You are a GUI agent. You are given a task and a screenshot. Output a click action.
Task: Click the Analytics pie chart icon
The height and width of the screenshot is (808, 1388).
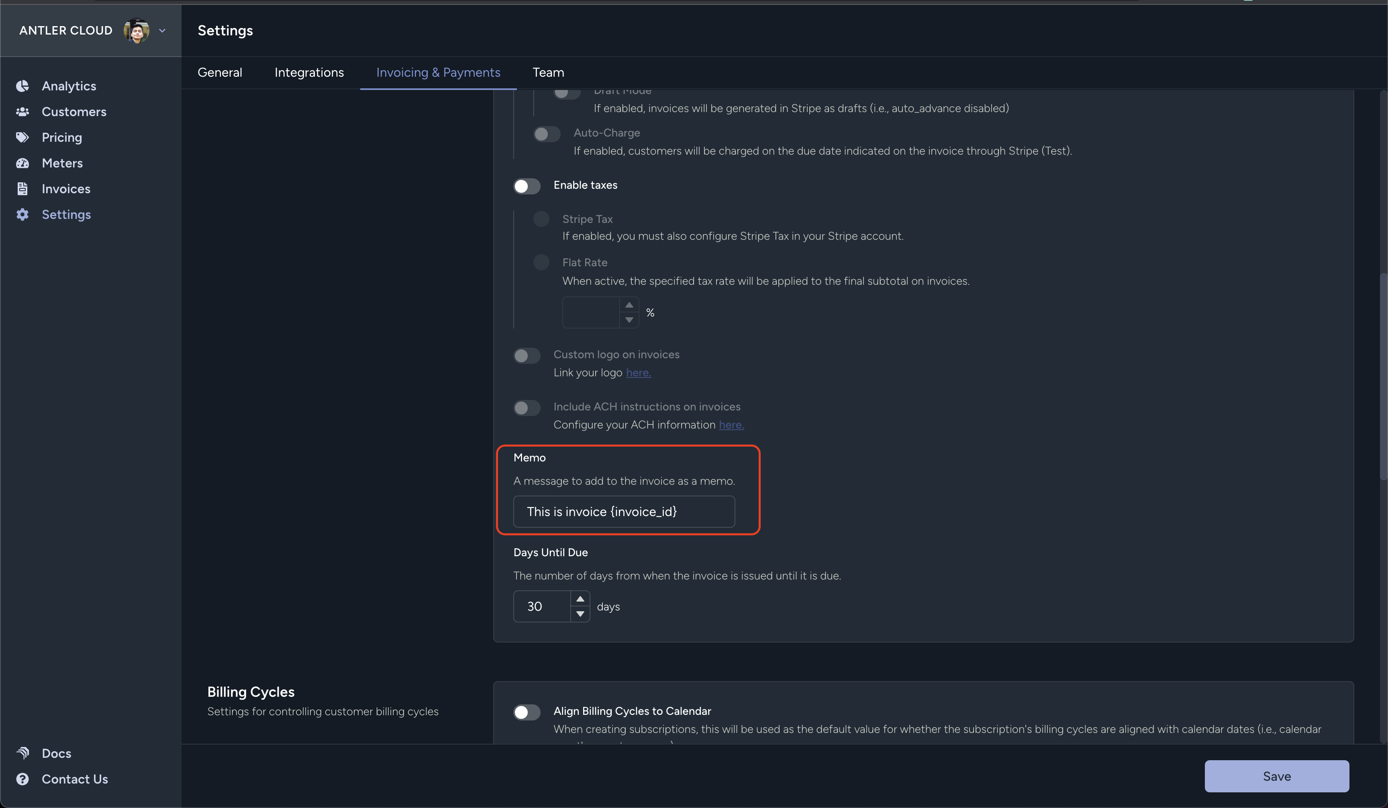pyautogui.click(x=22, y=86)
